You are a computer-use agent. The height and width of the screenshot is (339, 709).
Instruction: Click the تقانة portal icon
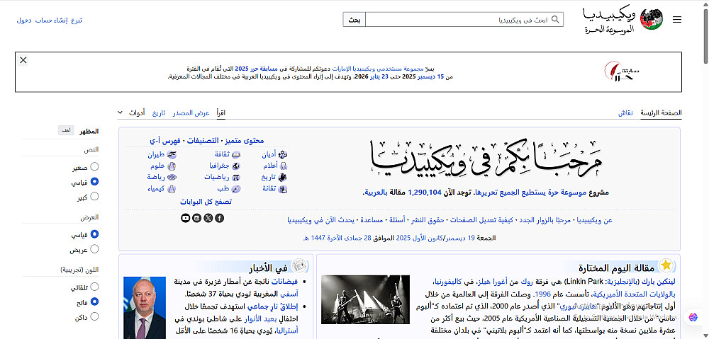coord(284,189)
